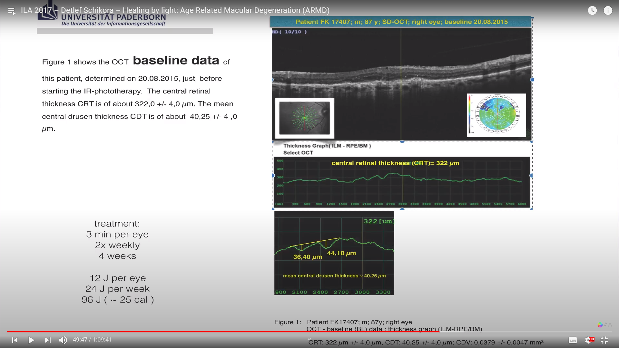Screen dimensions: 619x348
Task: Play the paused video
Action: pyautogui.click(x=31, y=340)
